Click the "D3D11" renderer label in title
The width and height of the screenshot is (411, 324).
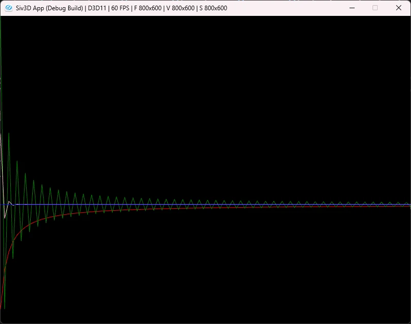point(97,8)
